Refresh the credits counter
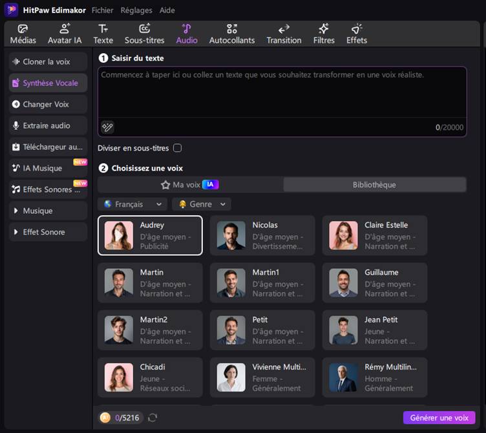The height and width of the screenshot is (433, 486). pyautogui.click(x=153, y=417)
